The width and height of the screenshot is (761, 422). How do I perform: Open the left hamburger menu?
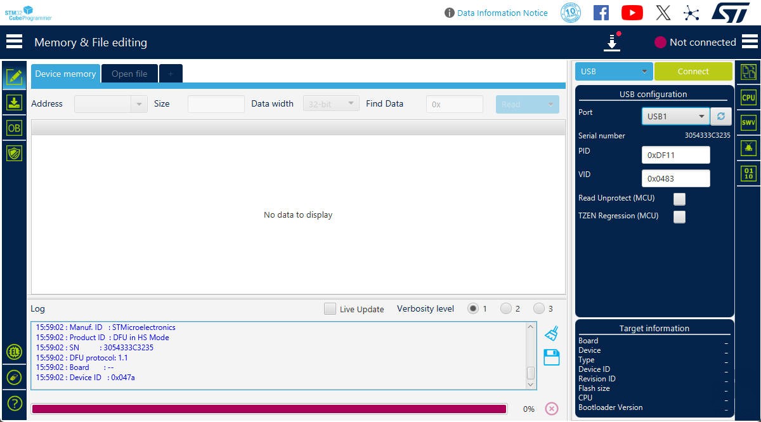point(14,41)
